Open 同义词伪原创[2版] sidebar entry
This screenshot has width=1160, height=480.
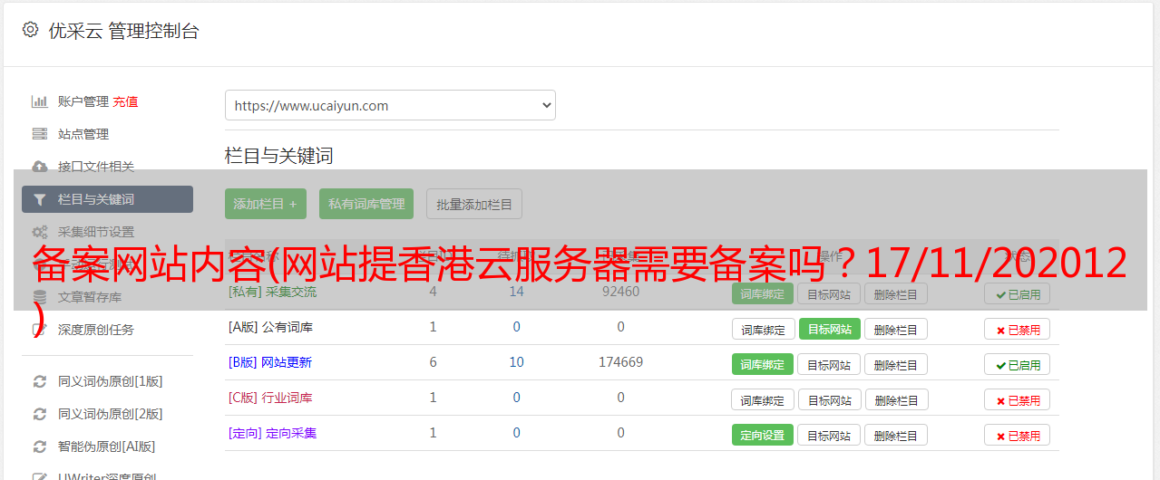111,414
